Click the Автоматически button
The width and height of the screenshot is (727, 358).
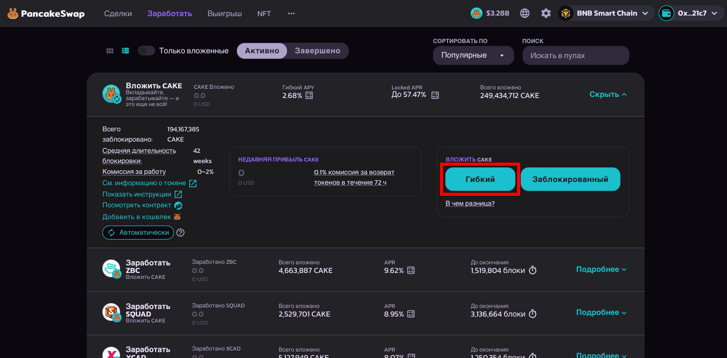137,233
